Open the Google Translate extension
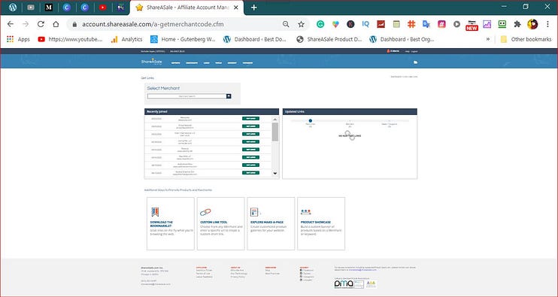This screenshot has height=297, width=558. [426, 24]
